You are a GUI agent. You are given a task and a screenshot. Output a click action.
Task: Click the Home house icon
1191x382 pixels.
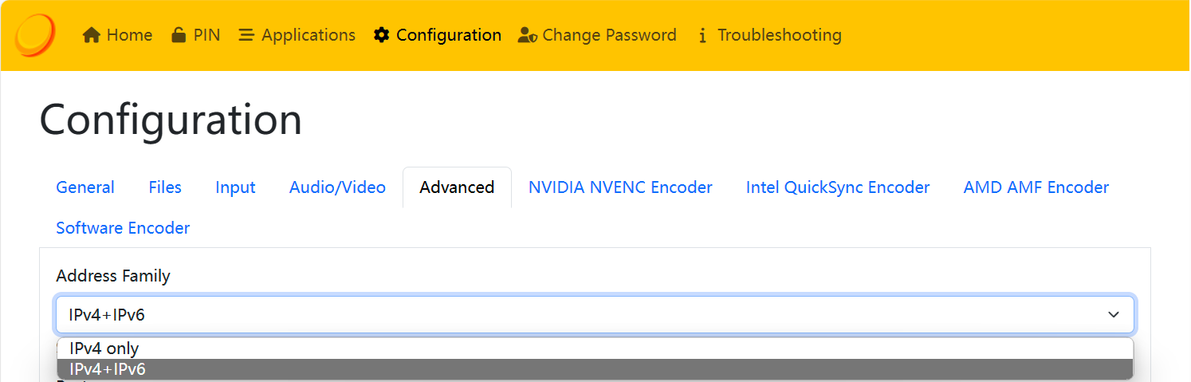pyautogui.click(x=92, y=35)
